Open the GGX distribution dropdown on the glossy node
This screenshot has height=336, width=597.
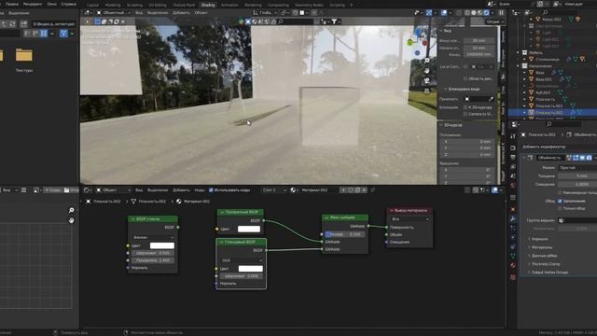click(x=242, y=260)
